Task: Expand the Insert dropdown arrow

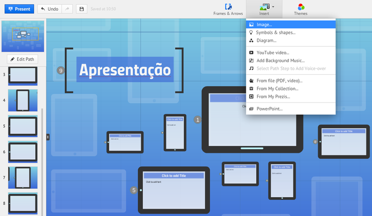Action: tap(273, 7)
